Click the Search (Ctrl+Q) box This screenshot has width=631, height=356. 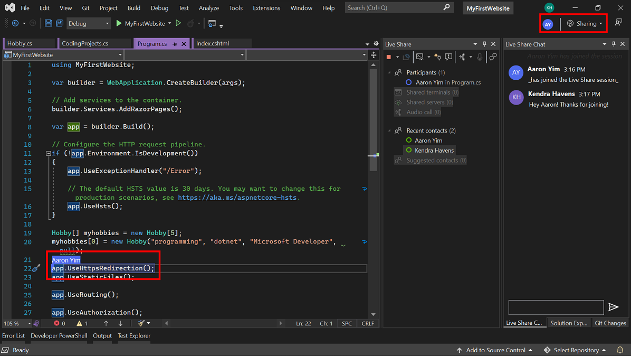(x=399, y=7)
